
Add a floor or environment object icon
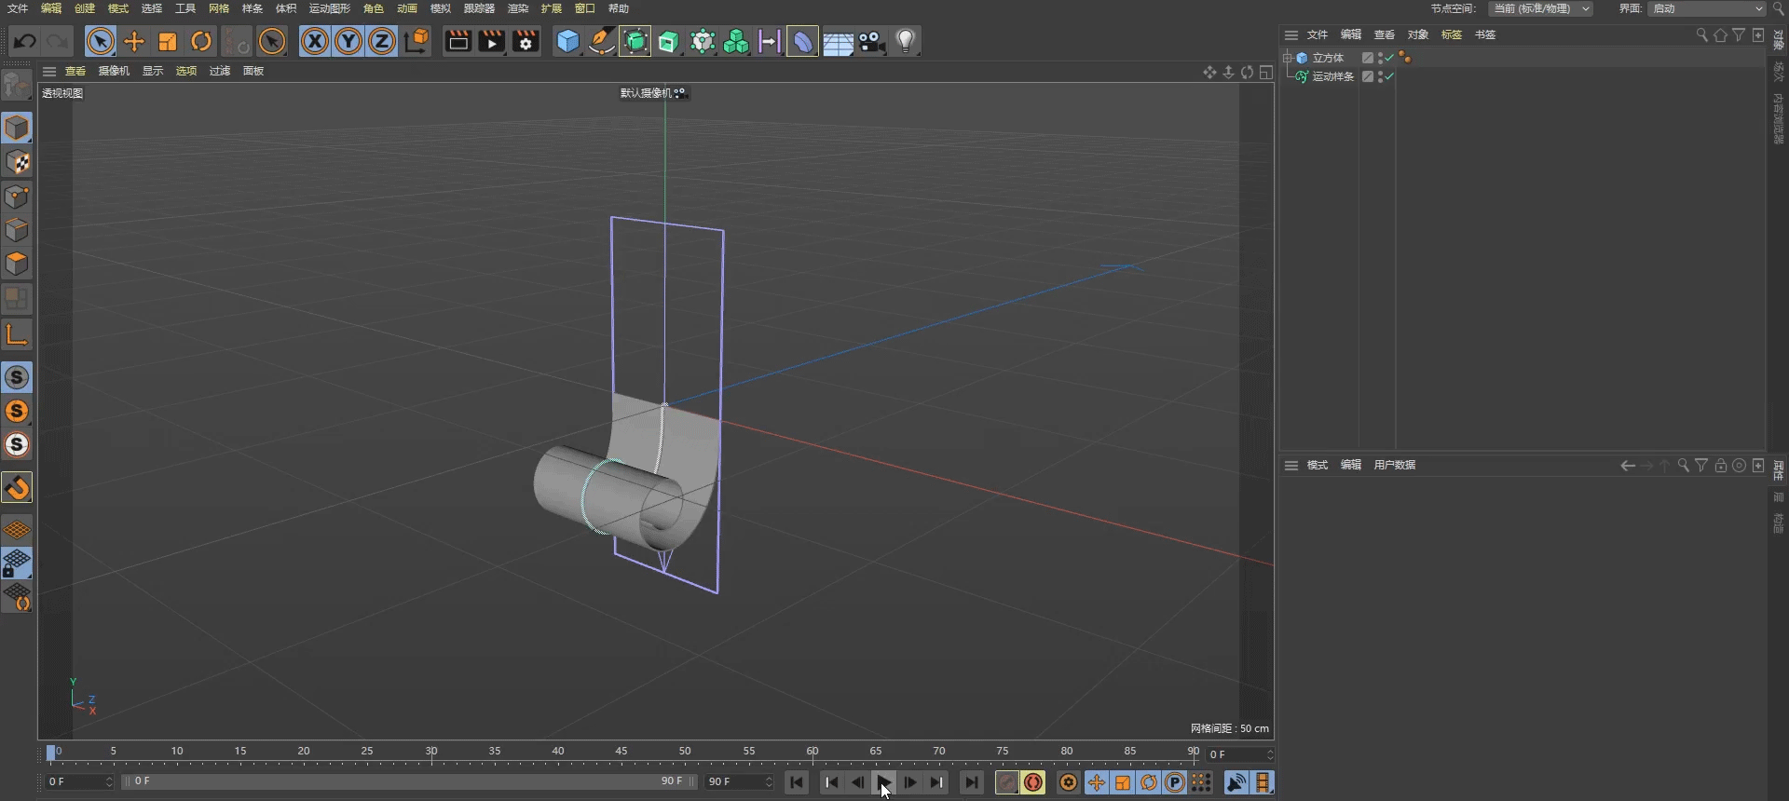(838, 42)
